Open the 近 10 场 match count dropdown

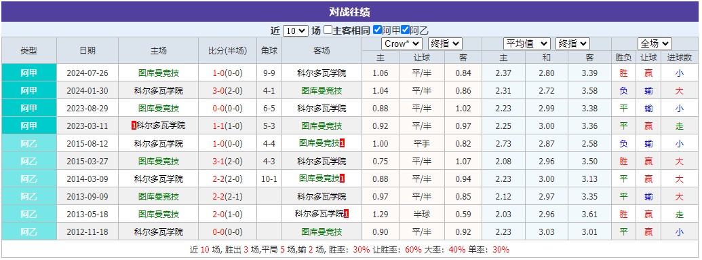coord(296,31)
